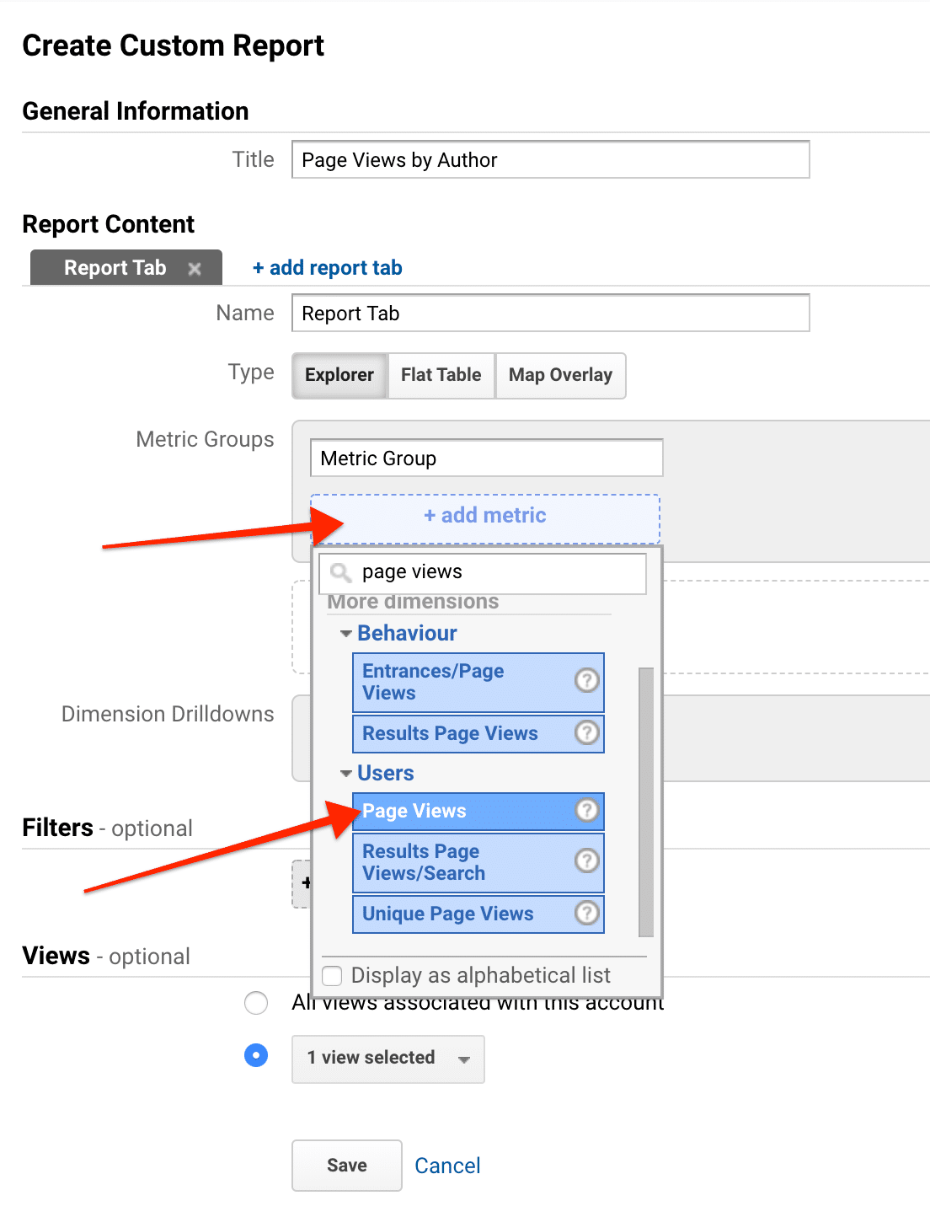The image size is (930, 1217).
Task: Click the help icon next to Page Views
Action: click(x=587, y=810)
